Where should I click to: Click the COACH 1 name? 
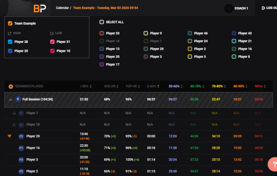pos(241,8)
